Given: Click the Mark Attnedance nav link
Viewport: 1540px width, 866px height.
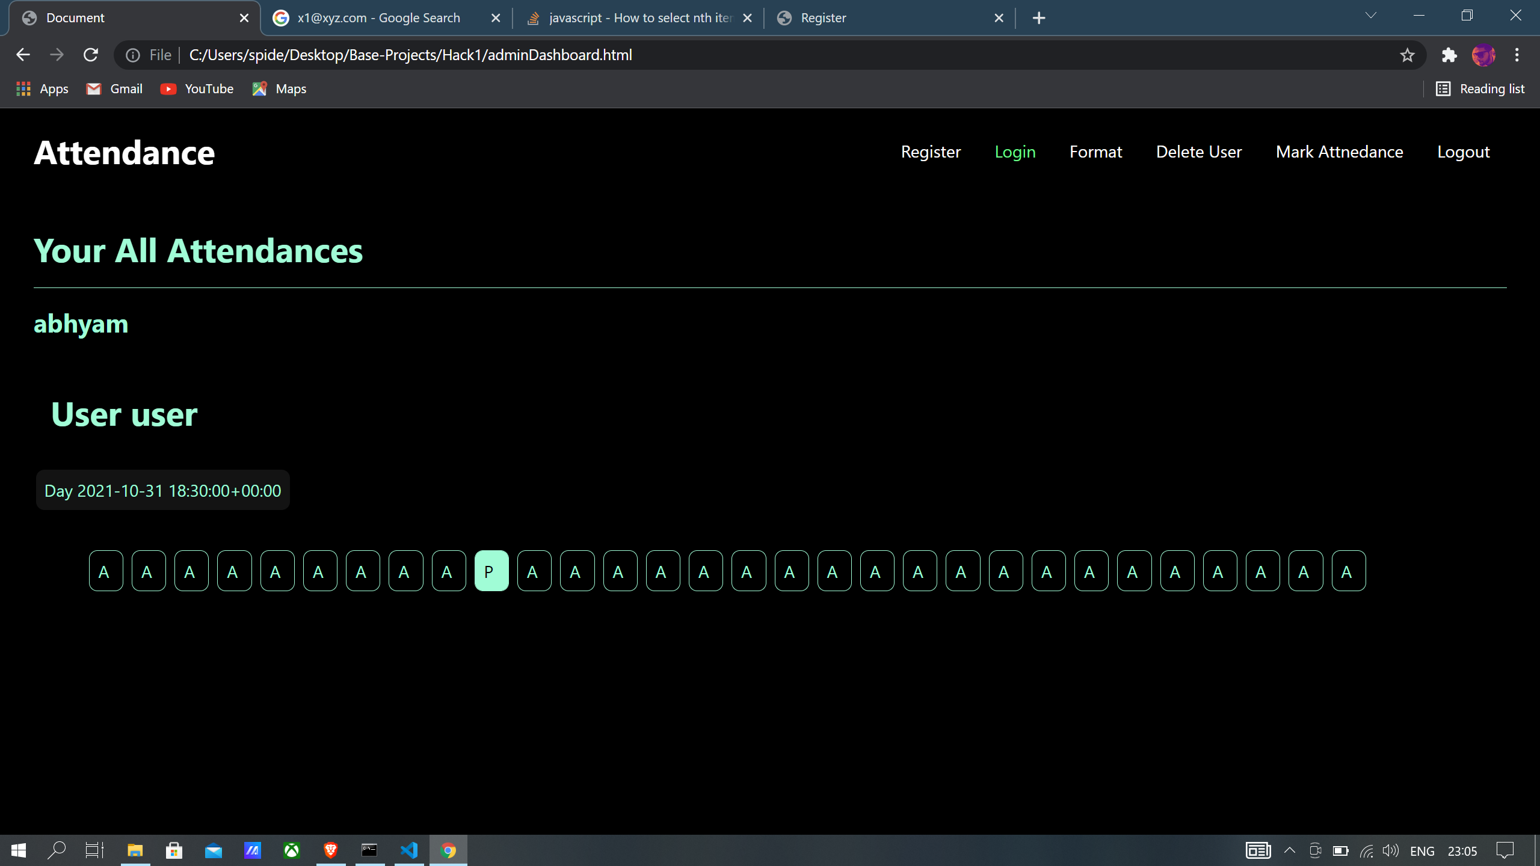Looking at the screenshot, I should point(1339,152).
